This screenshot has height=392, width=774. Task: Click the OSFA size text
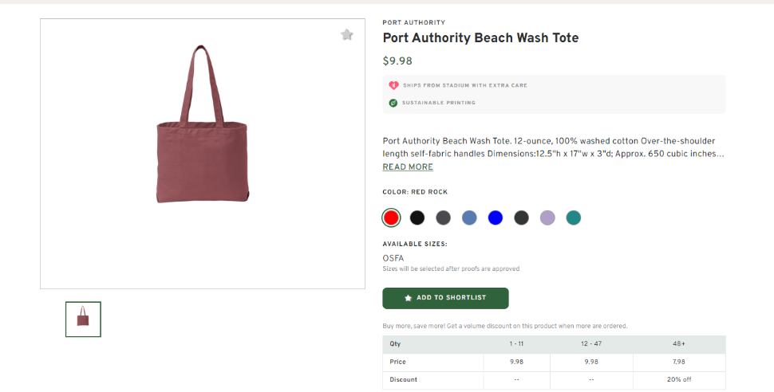pyautogui.click(x=393, y=258)
